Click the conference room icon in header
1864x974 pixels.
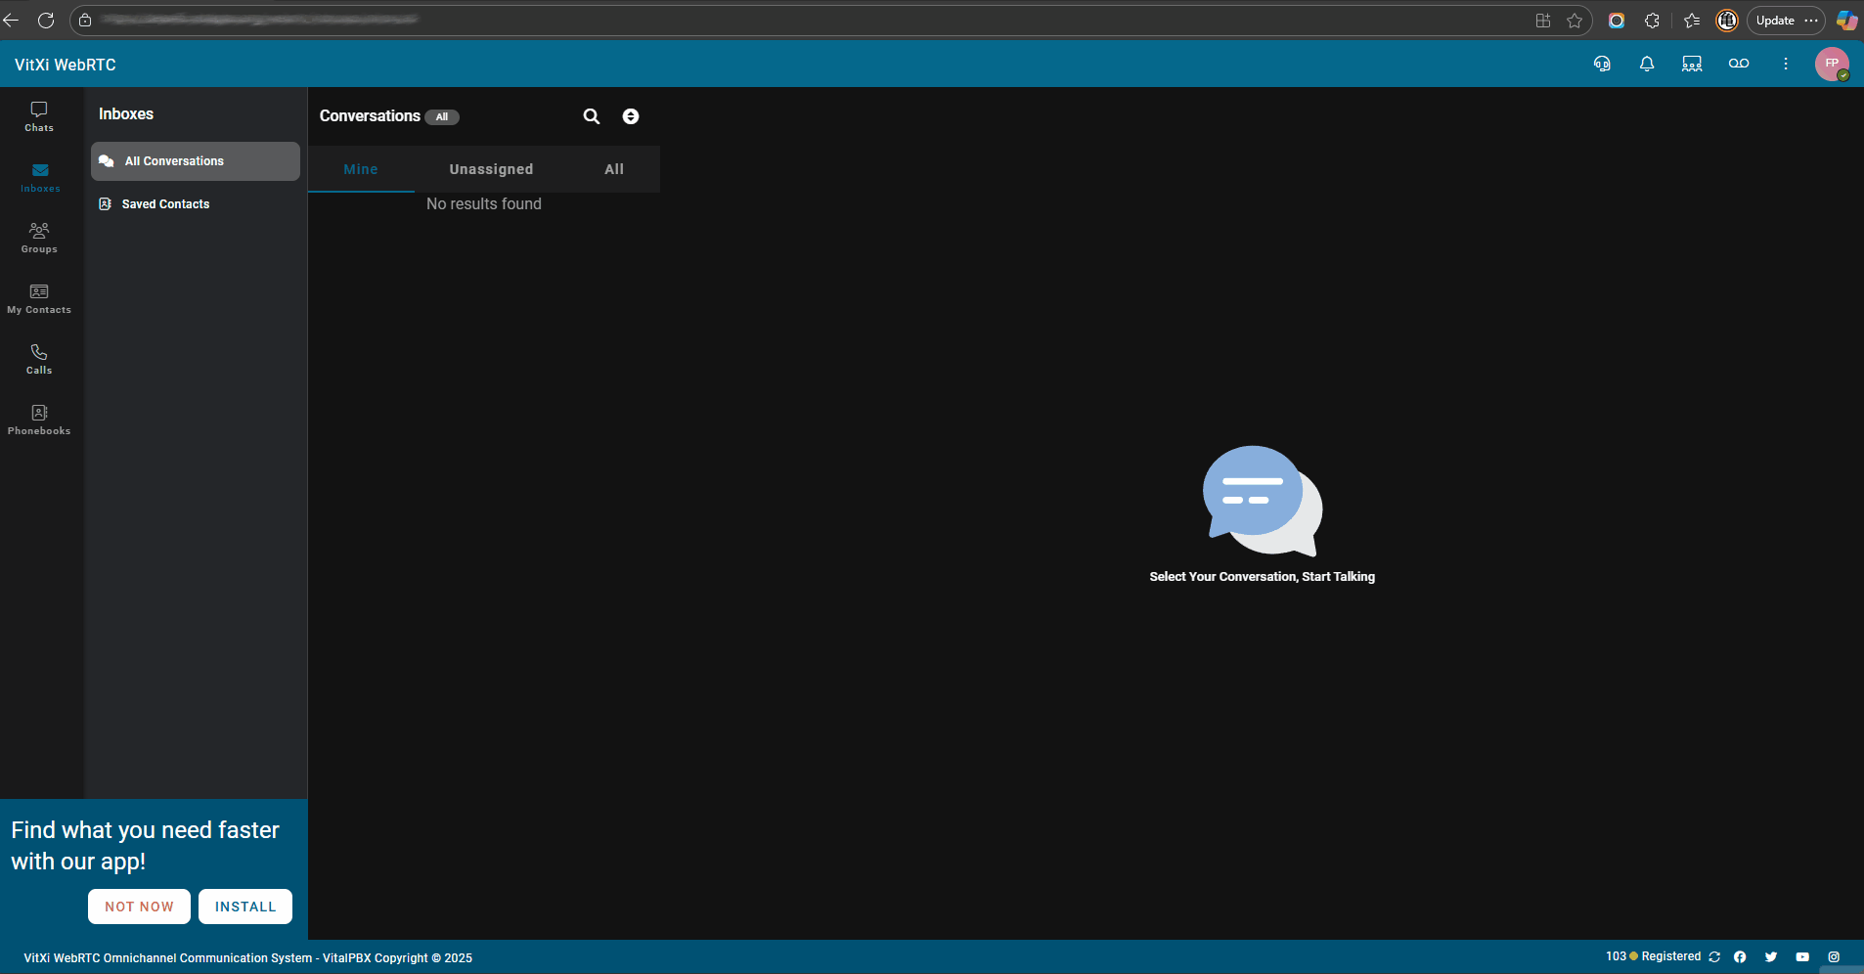[1692, 64]
